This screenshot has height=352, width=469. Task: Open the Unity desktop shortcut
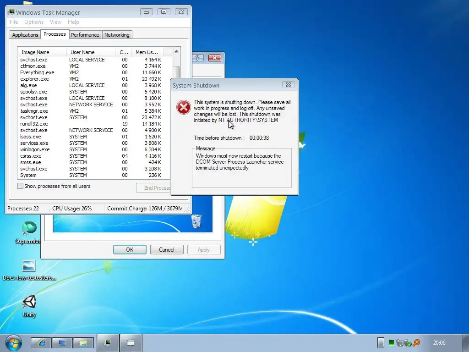tap(29, 306)
